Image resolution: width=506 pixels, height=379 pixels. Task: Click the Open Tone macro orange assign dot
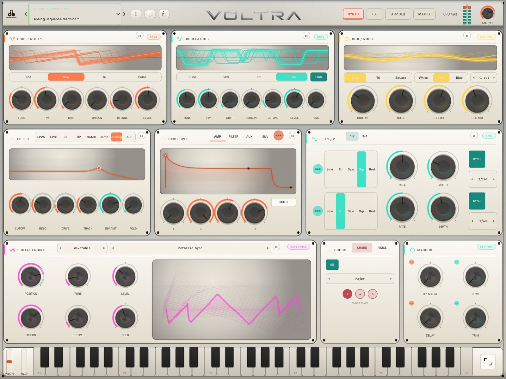[x=411, y=262]
